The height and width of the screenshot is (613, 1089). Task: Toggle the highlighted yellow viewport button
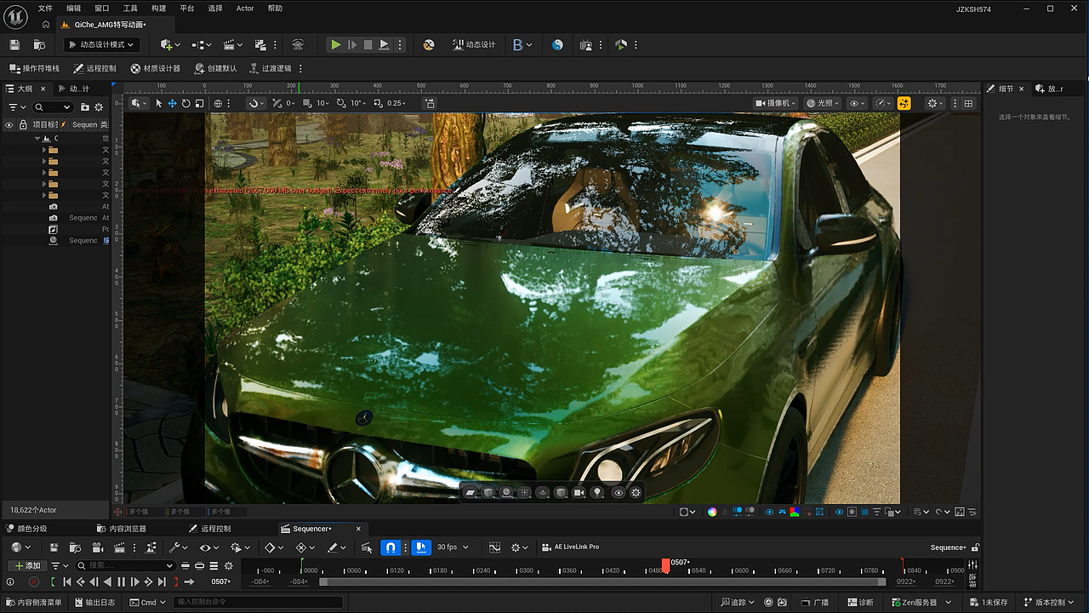904,103
